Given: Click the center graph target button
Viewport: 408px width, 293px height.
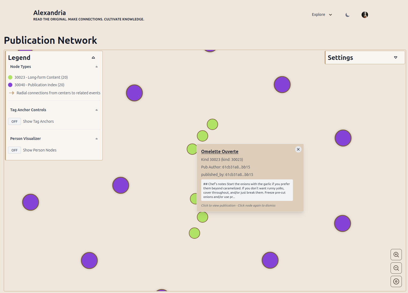Looking at the screenshot, I should [x=396, y=281].
